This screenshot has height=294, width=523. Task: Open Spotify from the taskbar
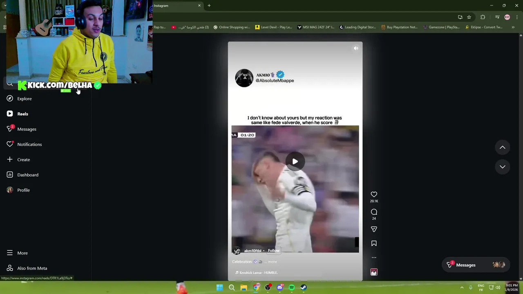pyautogui.click(x=292, y=287)
